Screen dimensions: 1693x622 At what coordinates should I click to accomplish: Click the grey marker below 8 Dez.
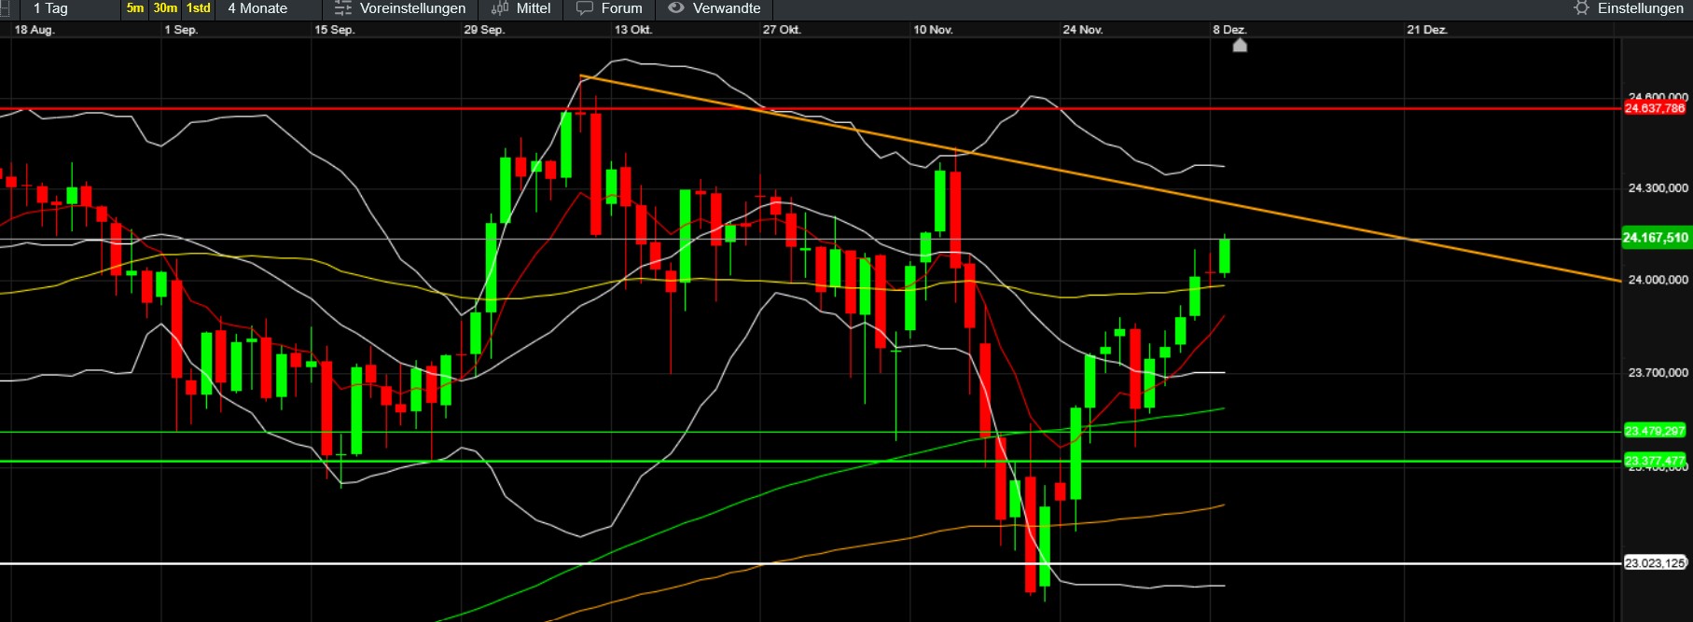1240,45
